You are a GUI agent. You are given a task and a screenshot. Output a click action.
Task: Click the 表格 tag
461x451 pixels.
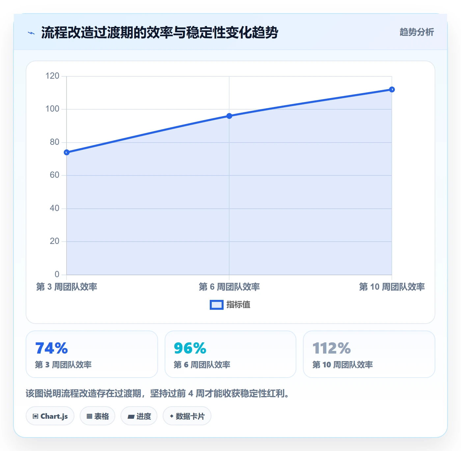(97, 416)
